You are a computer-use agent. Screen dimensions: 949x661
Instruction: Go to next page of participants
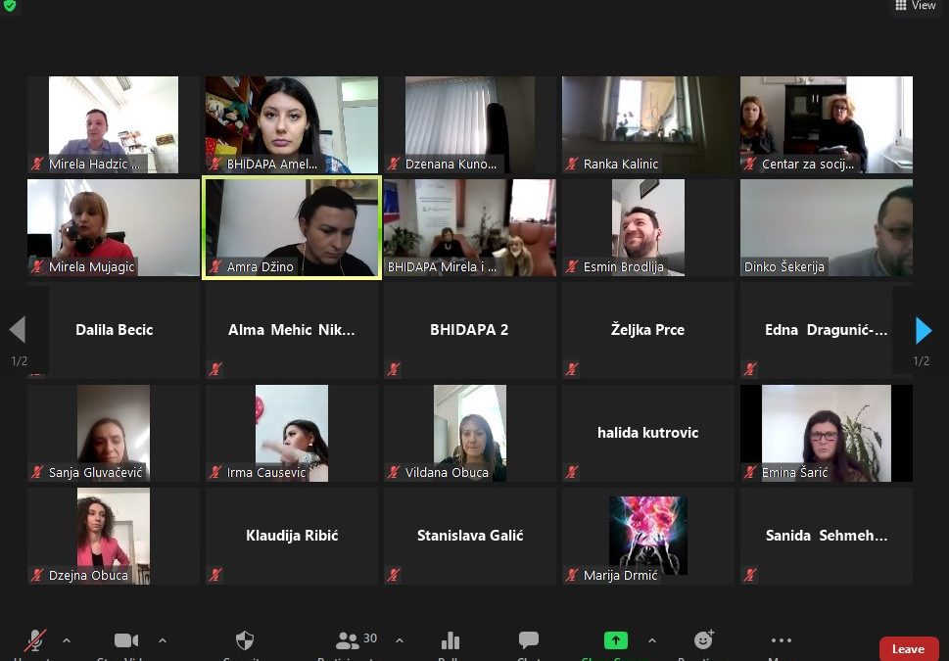tap(923, 331)
